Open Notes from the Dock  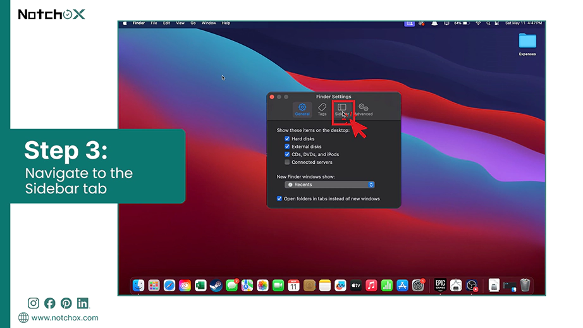(x=324, y=285)
